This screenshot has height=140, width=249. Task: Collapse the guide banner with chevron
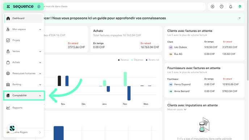[240, 18]
